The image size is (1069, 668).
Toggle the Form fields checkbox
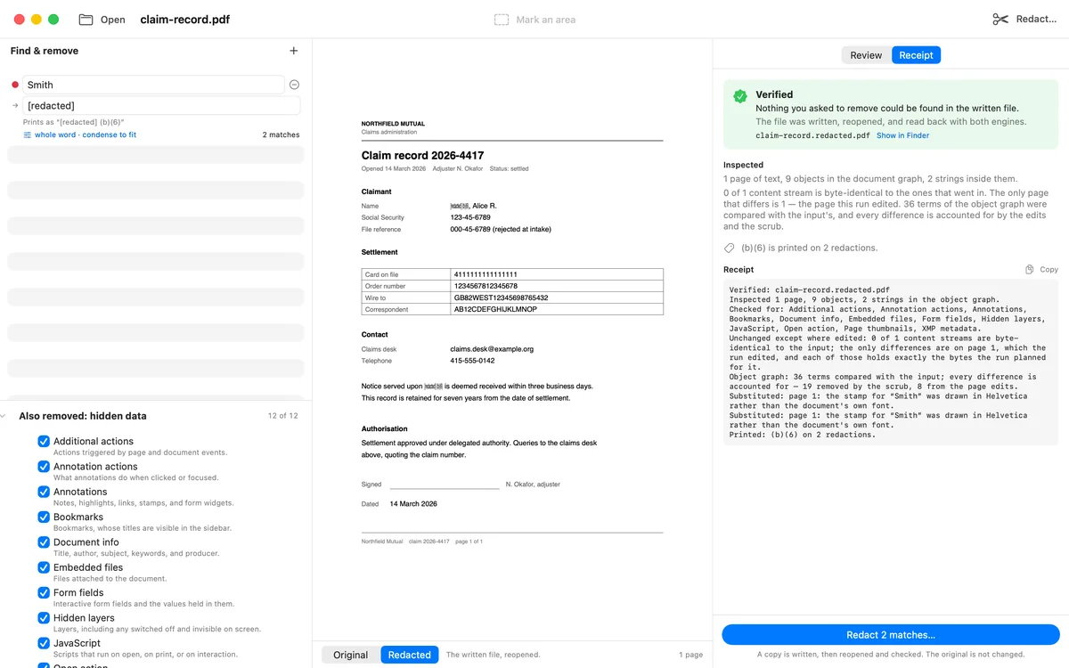pyautogui.click(x=44, y=592)
